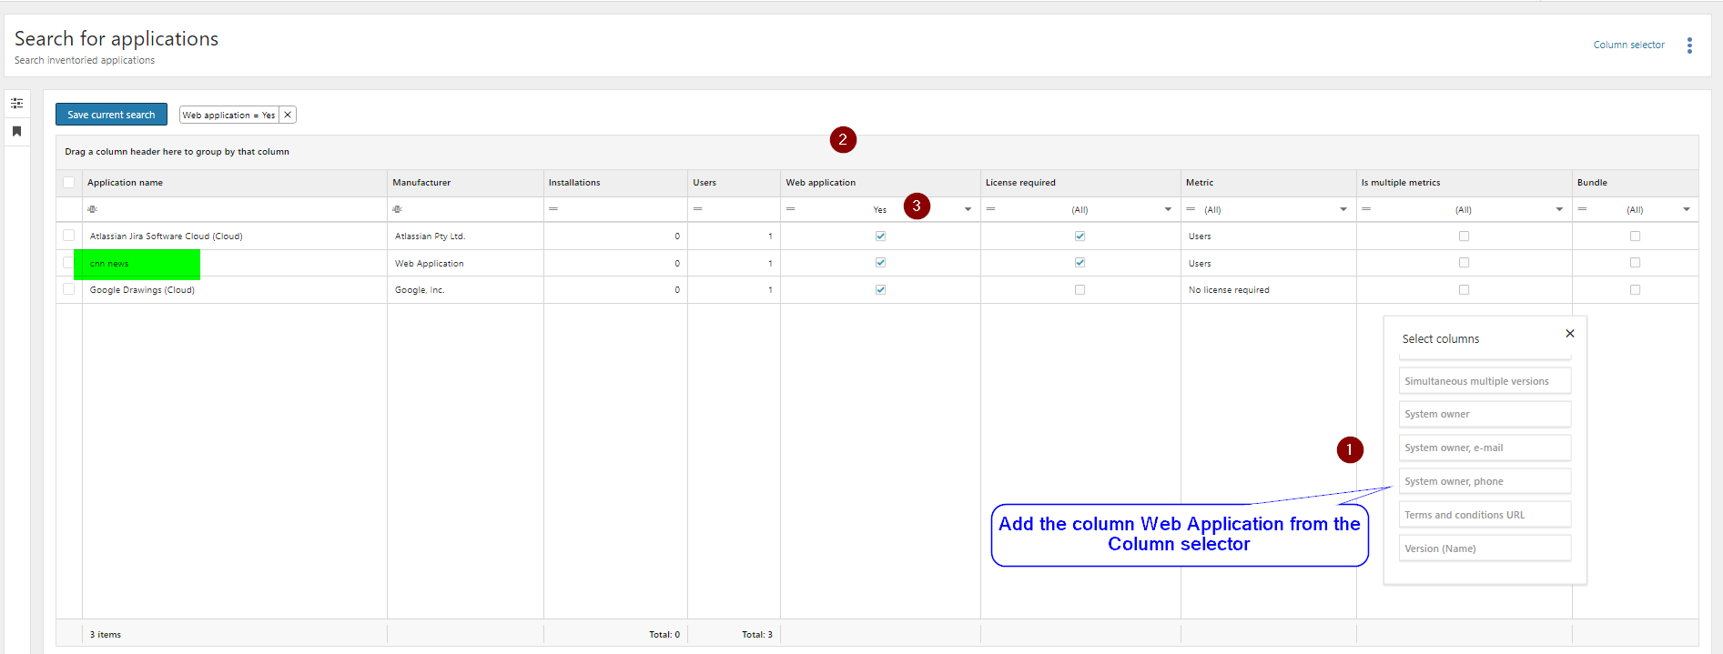Open the Web application filter dropdown
This screenshot has height=654, width=1723.
click(x=968, y=209)
